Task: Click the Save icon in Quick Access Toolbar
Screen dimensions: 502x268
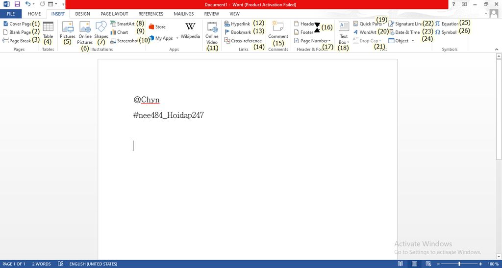Action: tap(17, 4)
